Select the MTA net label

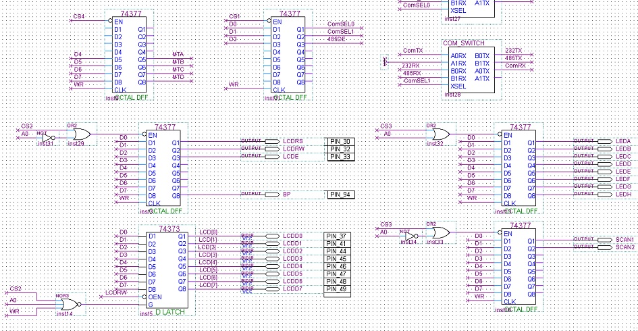178,54
